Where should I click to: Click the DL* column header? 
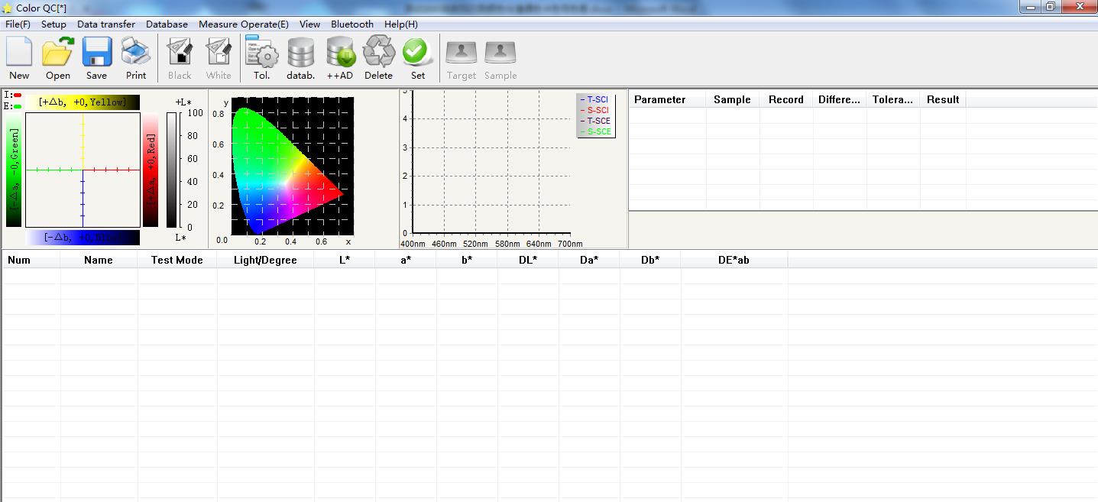[x=528, y=260]
